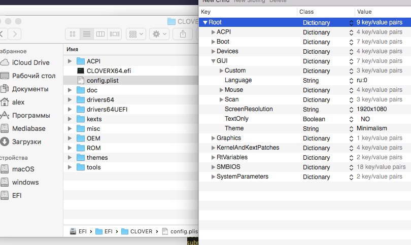Open class stepper for Language row
The height and width of the screenshot is (245, 411).
(351, 81)
